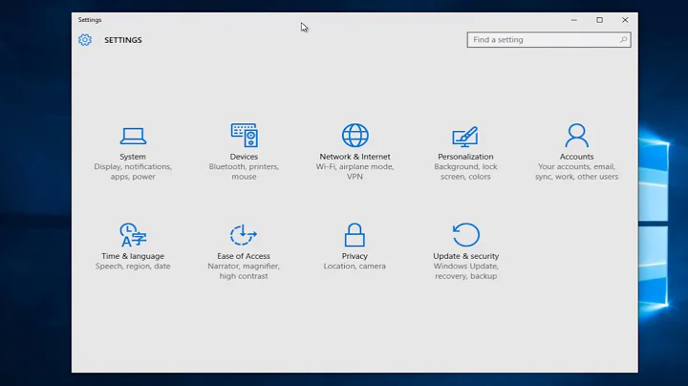Screen dimensions: 688x386
Task: Open the Time & language clock icon
Action: 133,235
